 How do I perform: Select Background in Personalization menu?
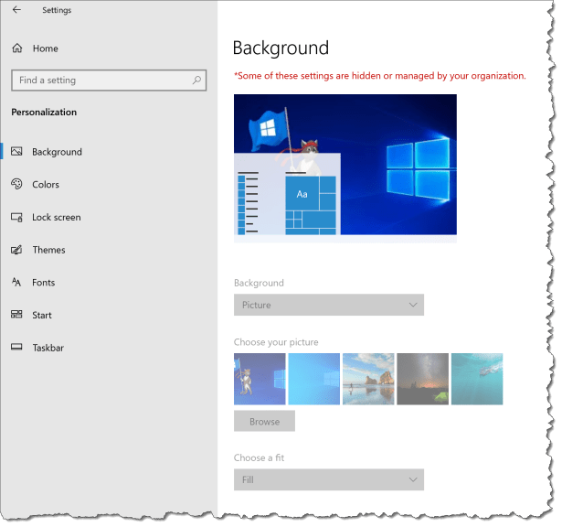(57, 152)
